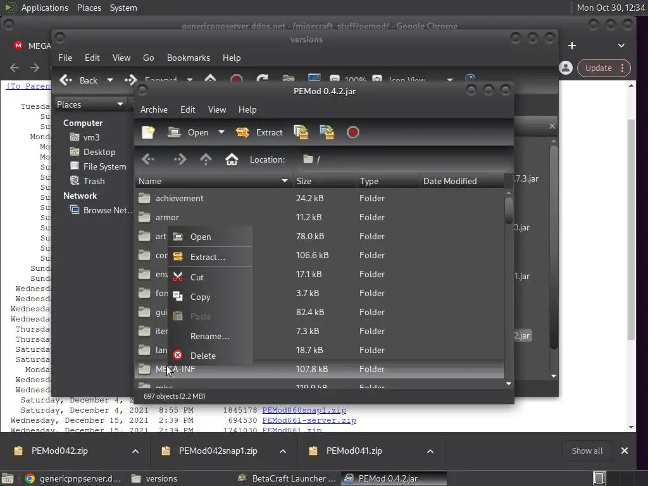Image resolution: width=648 pixels, height=486 pixels.
Task: Open a new Chrome tab
Action: click(572, 46)
